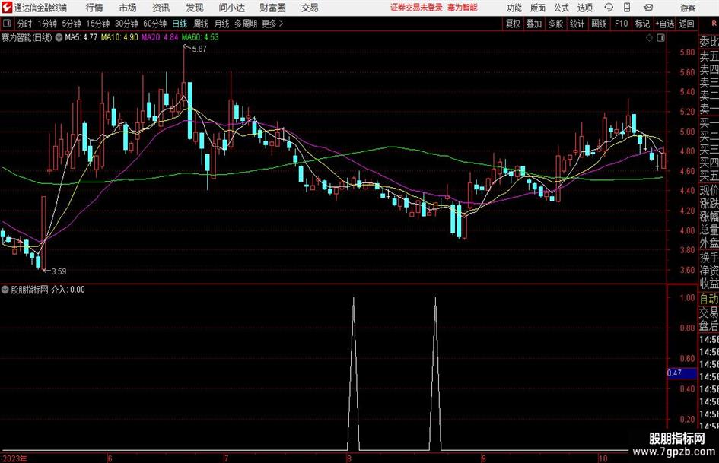
Task: Open the 功能 menu
Action: [514, 8]
